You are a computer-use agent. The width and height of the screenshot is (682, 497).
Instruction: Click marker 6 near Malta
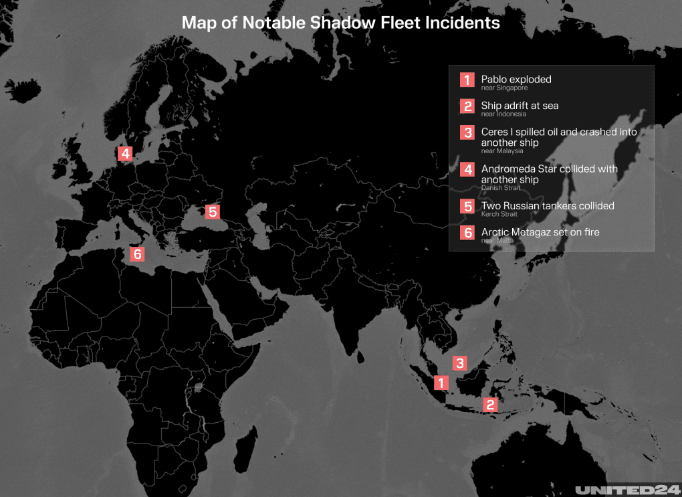(x=137, y=254)
